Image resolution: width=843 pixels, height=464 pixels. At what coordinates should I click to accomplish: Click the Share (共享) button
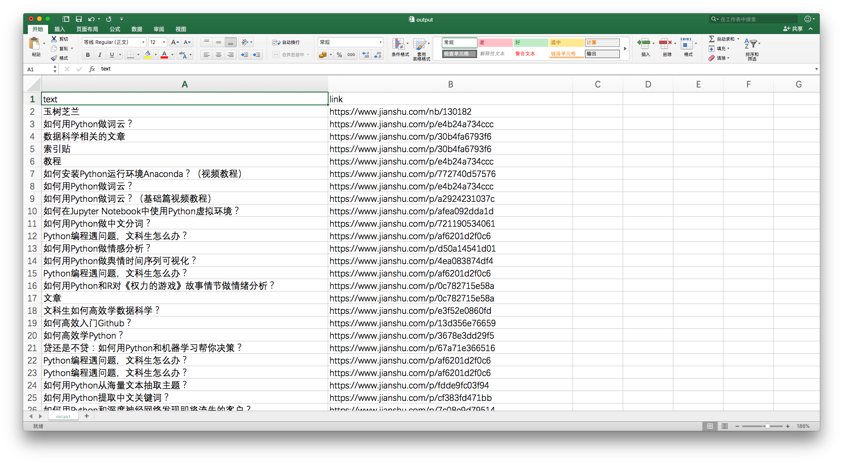pos(793,29)
